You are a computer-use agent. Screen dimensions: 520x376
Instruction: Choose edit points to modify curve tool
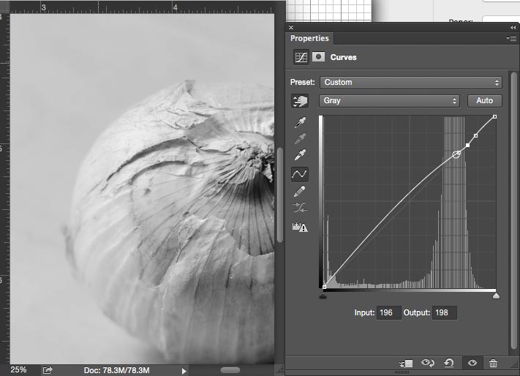(x=300, y=174)
